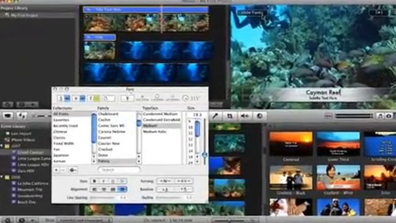Screen dimensions: 396x223
Task: Choose Courier New font family
Action: 109,143
